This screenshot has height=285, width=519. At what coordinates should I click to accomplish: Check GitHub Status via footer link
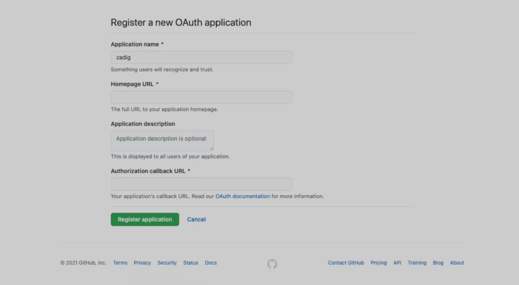point(190,263)
